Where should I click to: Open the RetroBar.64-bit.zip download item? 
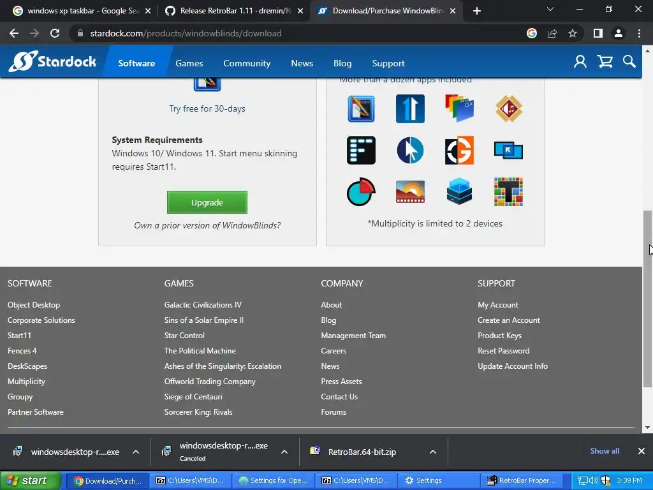[x=362, y=452]
